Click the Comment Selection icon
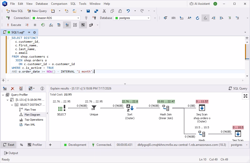Viewport: 250px width, 163px height. (x=229, y=18)
